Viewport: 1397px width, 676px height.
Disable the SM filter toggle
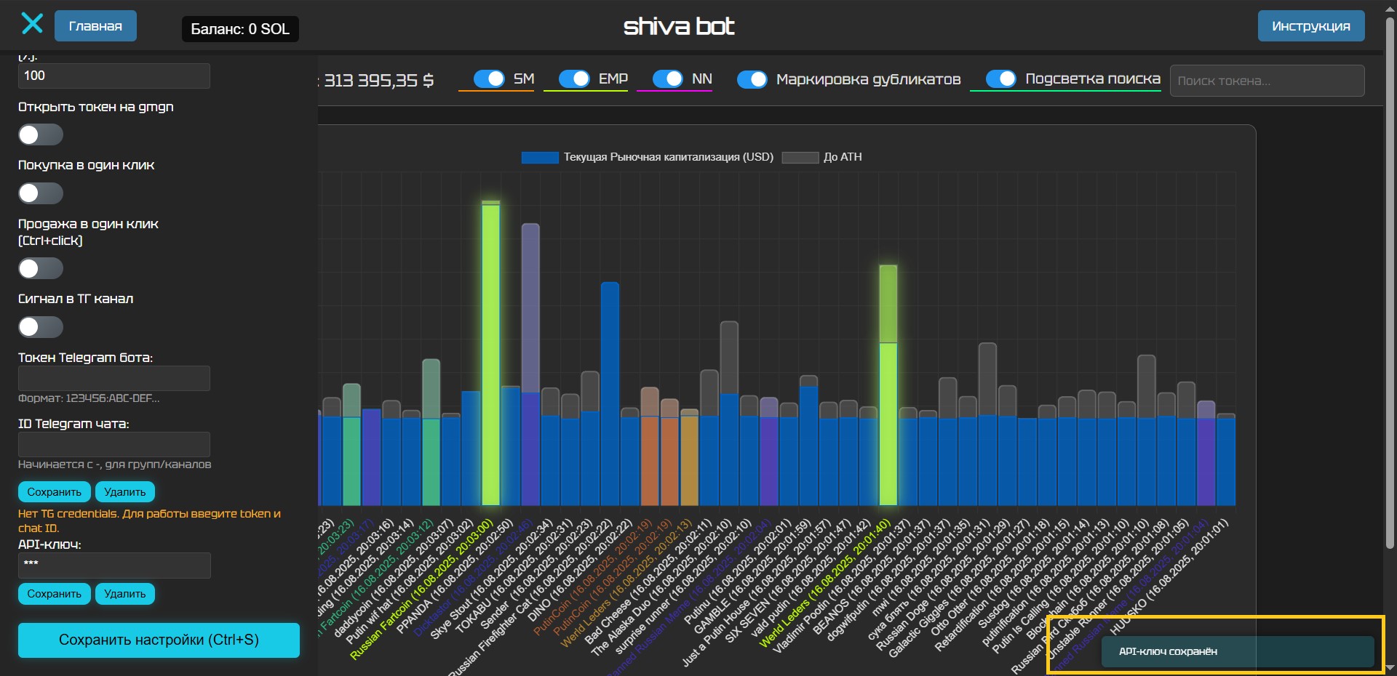(x=489, y=79)
